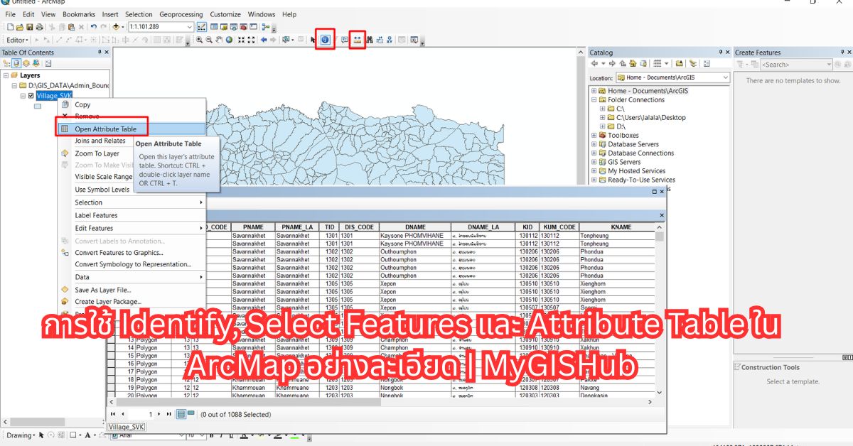853x446 pixels.
Task: Open the Catalog Location dropdown
Action: pos(725,77)
